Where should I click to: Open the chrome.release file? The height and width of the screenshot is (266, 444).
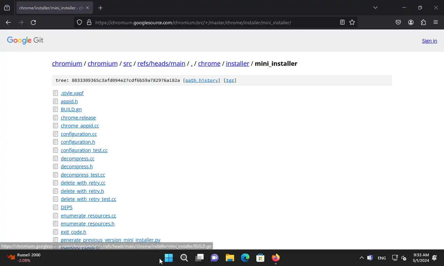78,118
